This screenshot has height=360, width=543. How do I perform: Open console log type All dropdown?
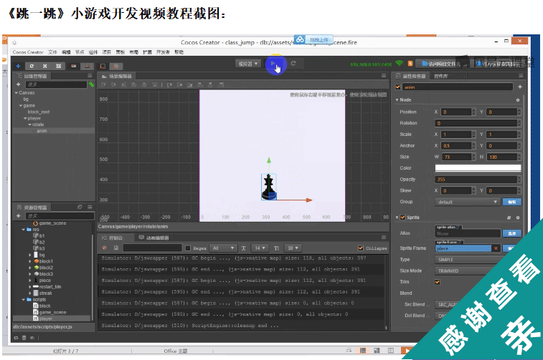[224, 248]
